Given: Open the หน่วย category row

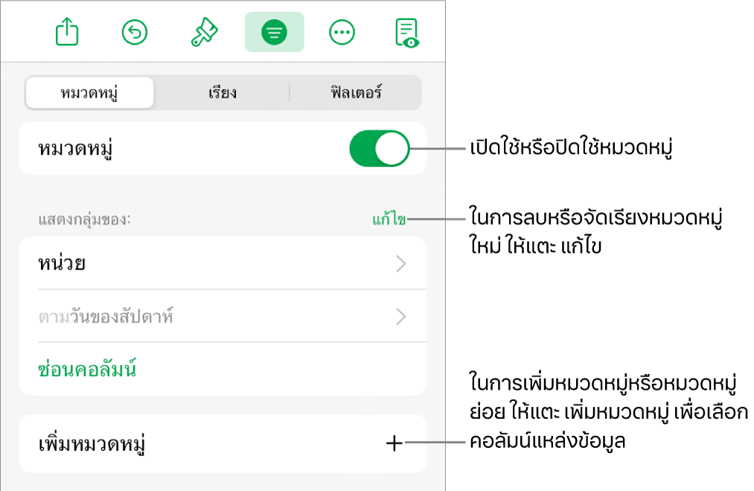Looking at the screenshot, I should [x=223, y=263].
